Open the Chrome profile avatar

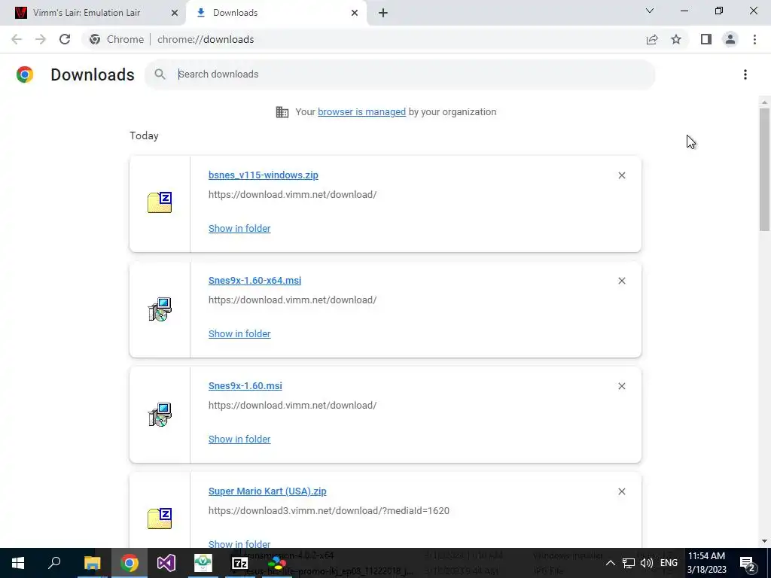730,39
